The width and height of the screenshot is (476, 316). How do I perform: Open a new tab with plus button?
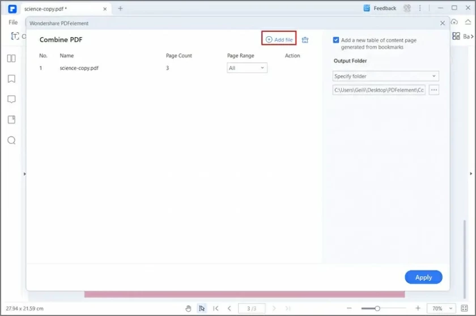point(120,8)
